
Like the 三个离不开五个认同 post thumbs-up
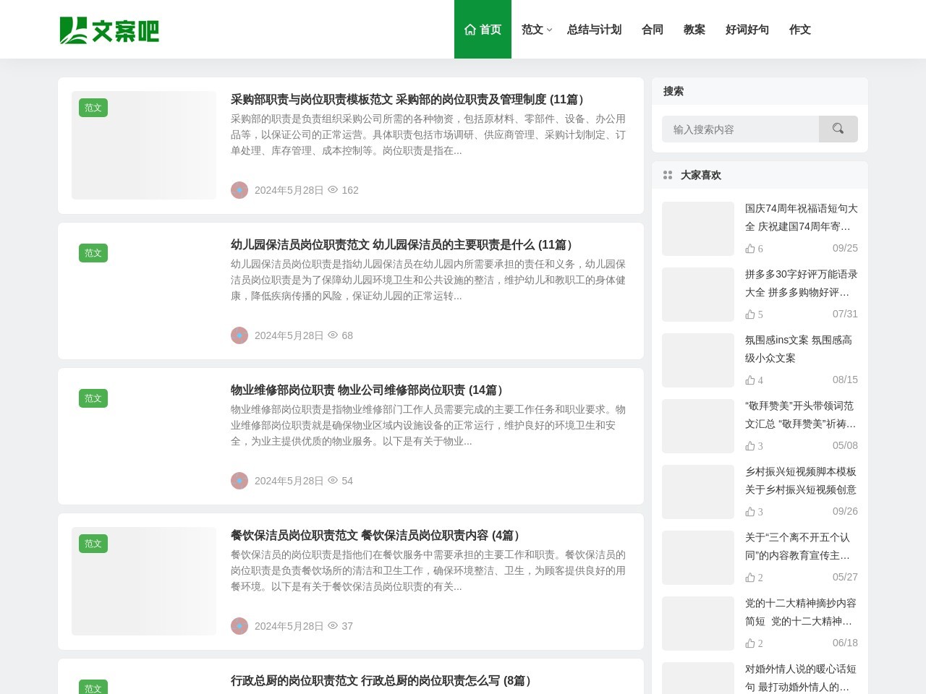click(750, 577)
